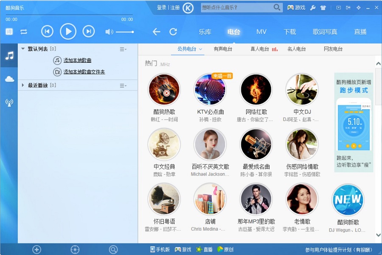
Task: Skip to next track
Action: coord(89,31)
